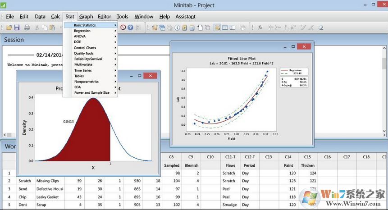Image resolution: width=388 pixels, height=210 pixels.
Task: Close the probability distribution plot window
Action: (x=150, y=76)
